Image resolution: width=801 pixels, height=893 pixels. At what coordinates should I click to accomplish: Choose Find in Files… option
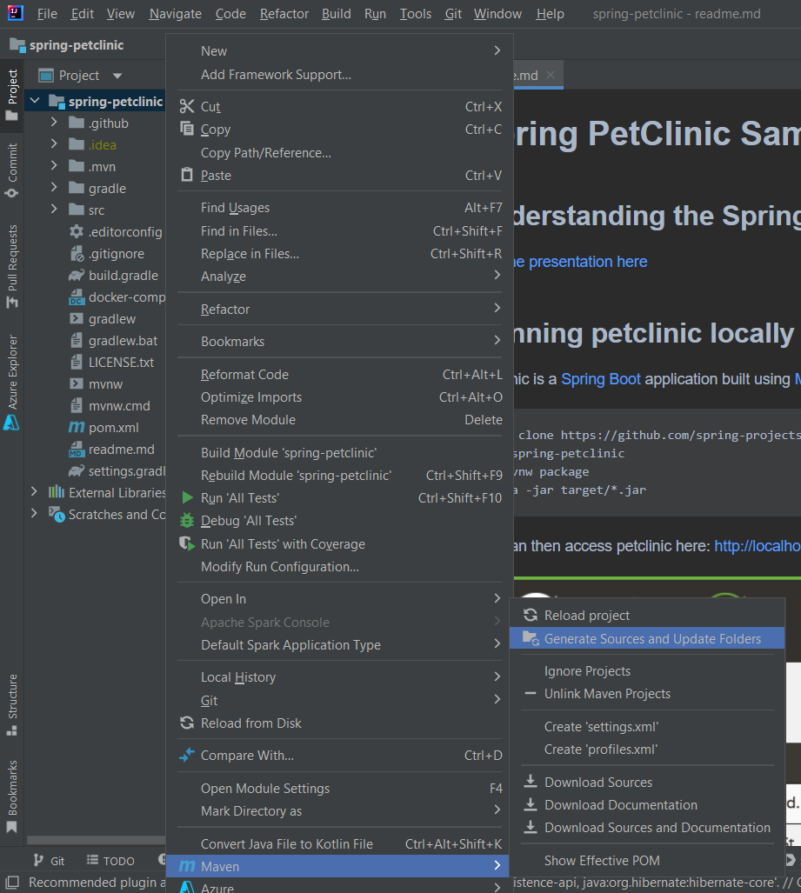point(339,230)
